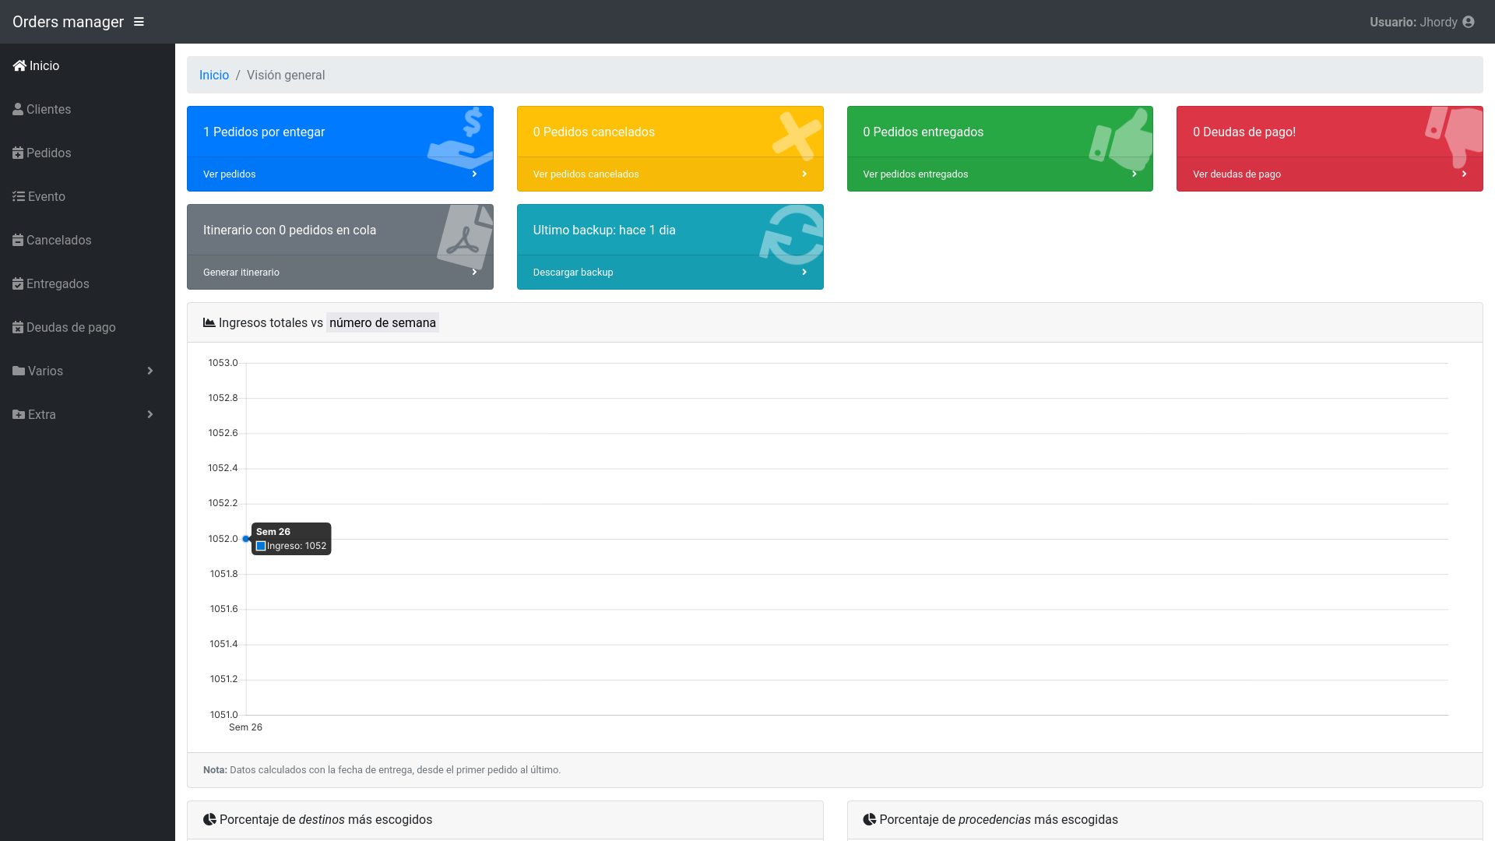
Task: Open Ver pedidos link on blue card
Action: click(x=230, y=174)
